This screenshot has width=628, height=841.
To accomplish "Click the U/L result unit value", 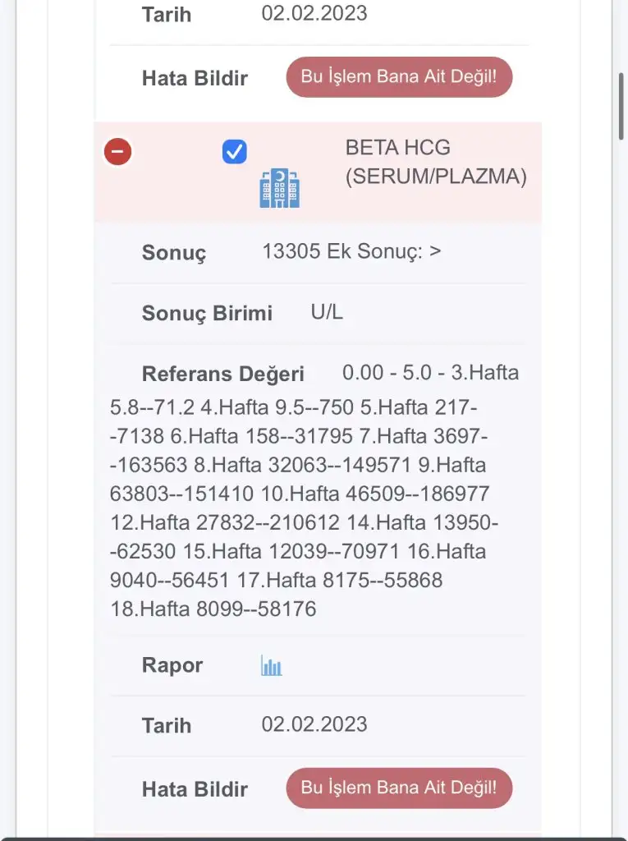I will point(327,312).
